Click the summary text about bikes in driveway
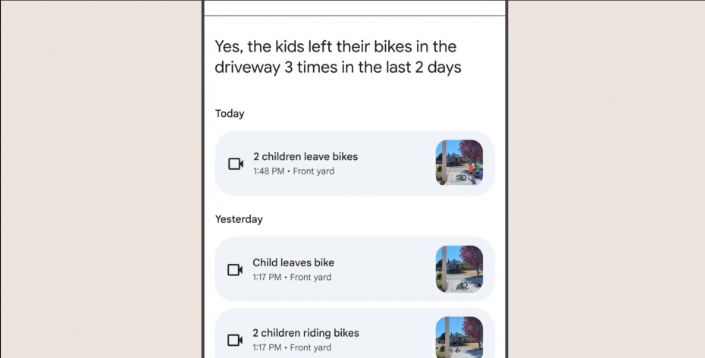The width and height of the screenshot is (705, 358). tap(337, 57)
